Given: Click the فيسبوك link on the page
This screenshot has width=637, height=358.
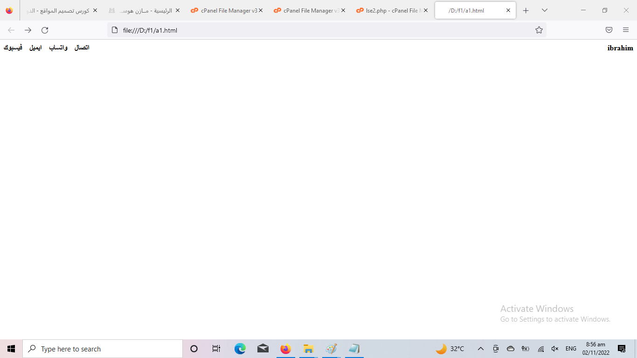Looking at the screenshot, I should (x=13, y=48).
